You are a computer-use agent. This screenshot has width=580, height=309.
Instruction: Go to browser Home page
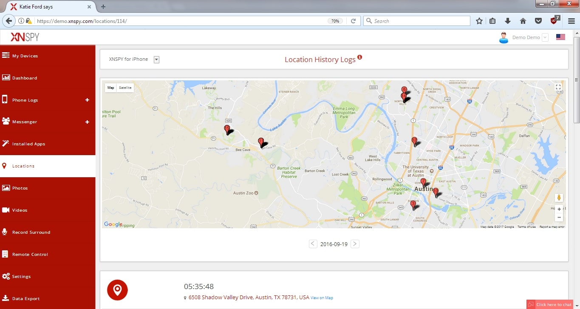coord(523,21)
